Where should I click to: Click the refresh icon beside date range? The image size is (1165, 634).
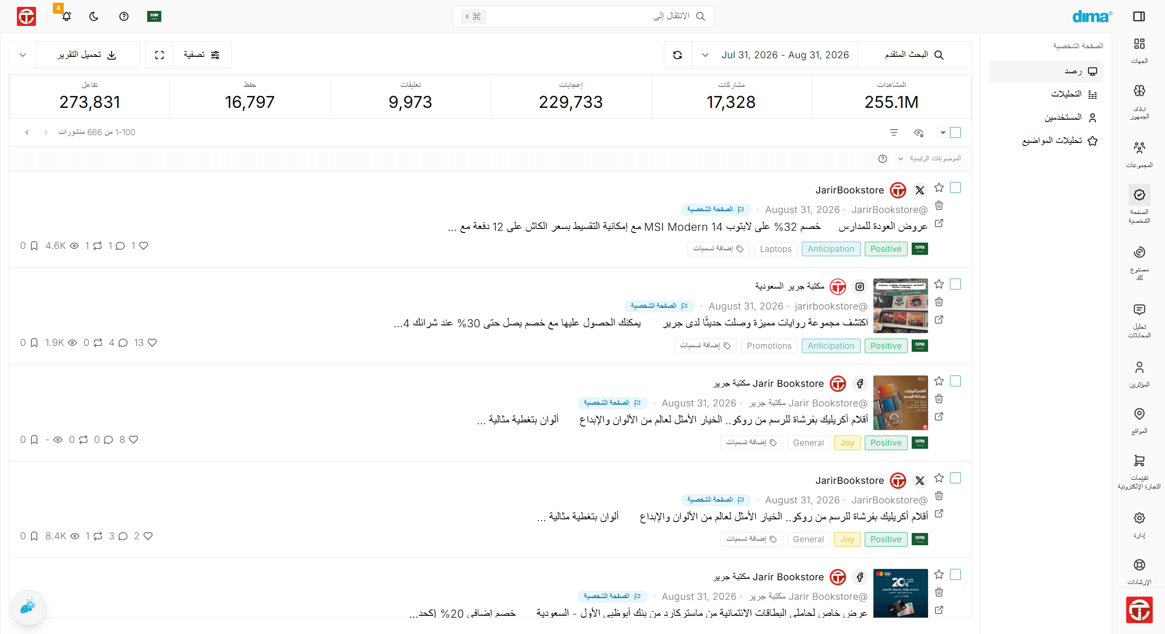point(677,55)
